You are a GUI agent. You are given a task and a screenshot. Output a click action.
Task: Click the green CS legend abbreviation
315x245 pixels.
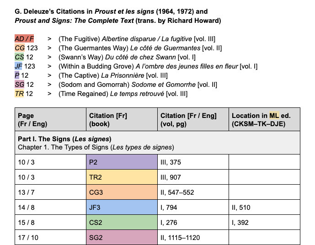[x=19, y=57]
